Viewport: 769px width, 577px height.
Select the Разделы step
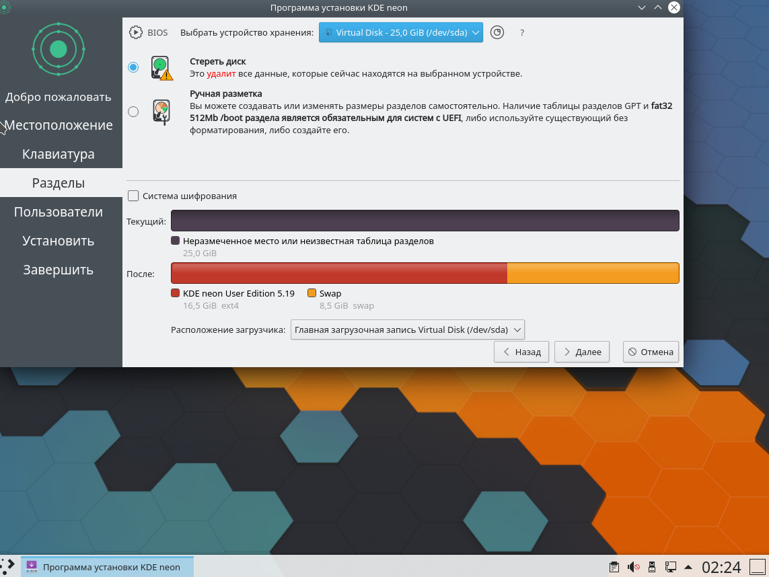59,183
